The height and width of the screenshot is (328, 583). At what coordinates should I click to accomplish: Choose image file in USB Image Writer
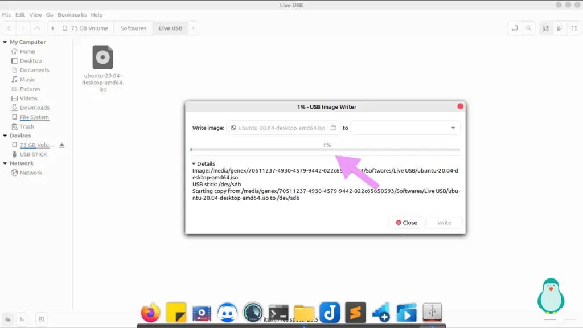pyautogui.click(x=283, y=128)
